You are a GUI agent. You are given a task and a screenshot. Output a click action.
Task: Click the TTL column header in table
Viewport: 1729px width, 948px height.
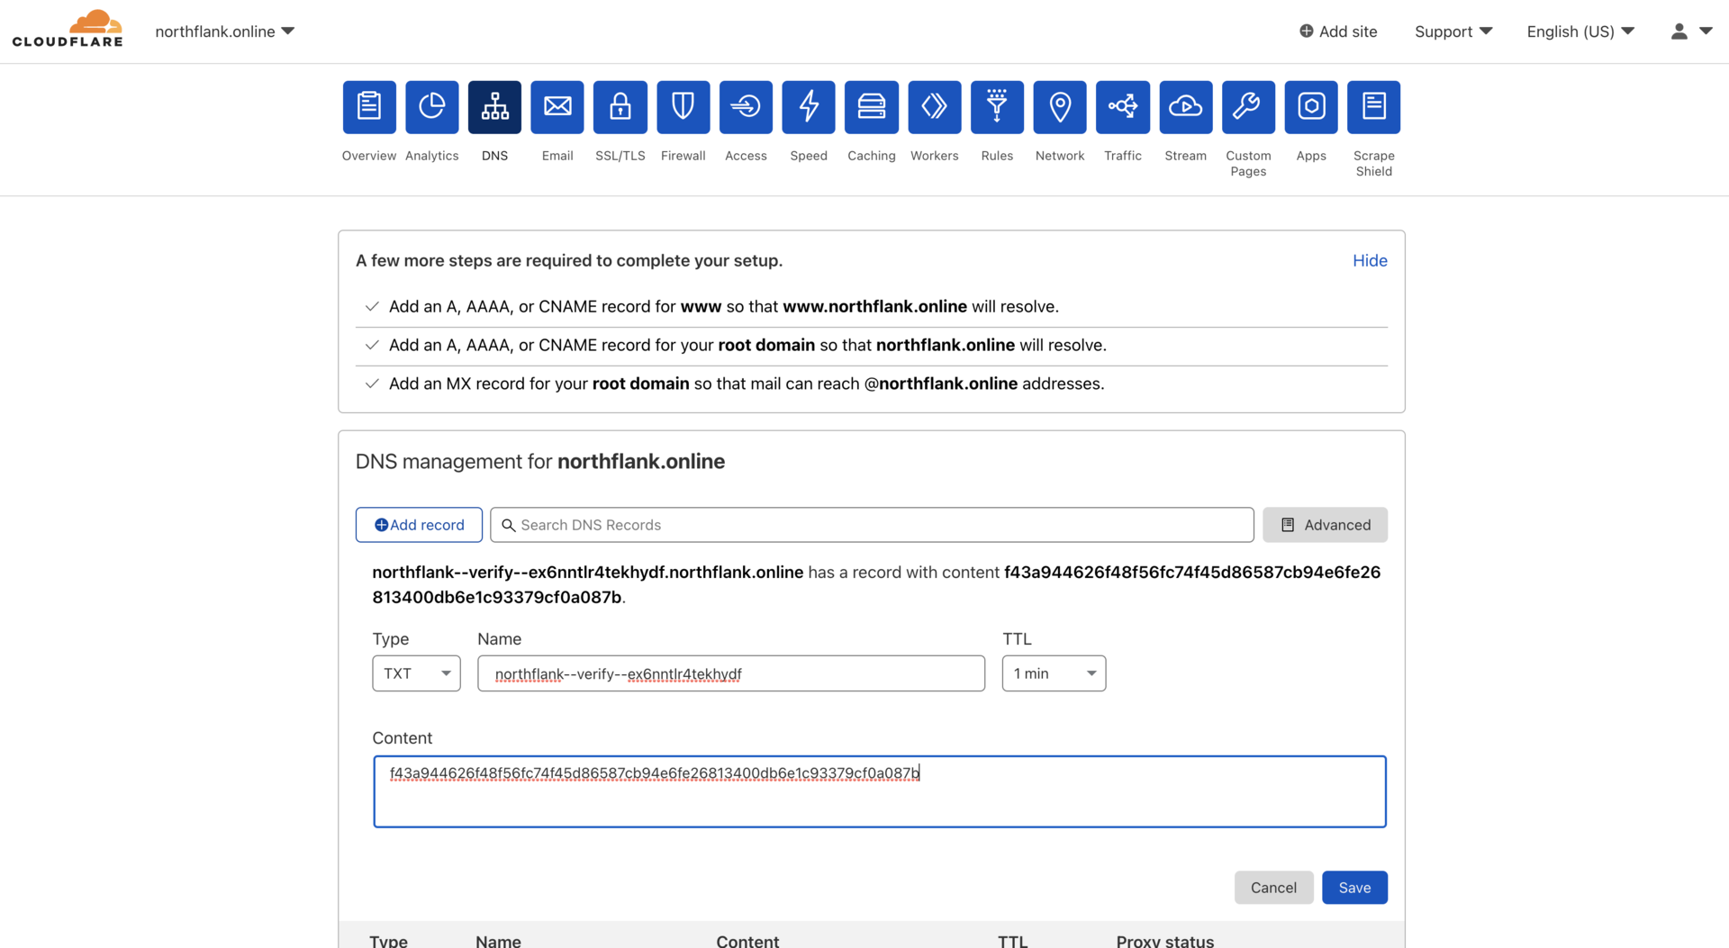[1013, 940]
